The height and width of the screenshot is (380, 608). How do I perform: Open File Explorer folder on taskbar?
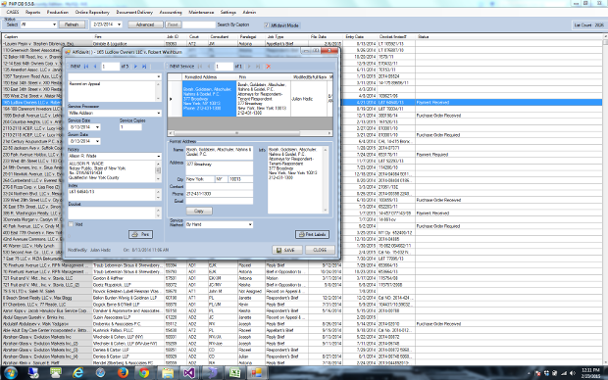pos(168,372)
